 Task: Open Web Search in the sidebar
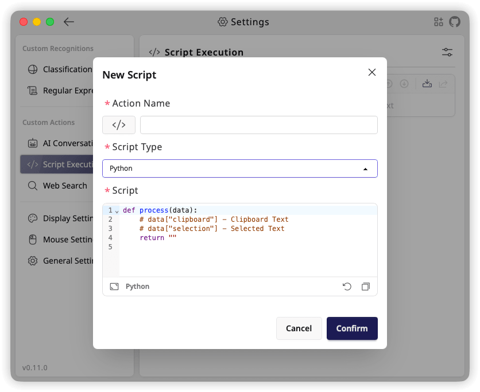[x=57, y=186]
